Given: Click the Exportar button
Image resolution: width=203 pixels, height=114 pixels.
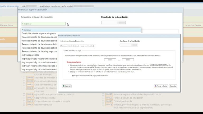Looking at the screenshot, I should point(67,86).
